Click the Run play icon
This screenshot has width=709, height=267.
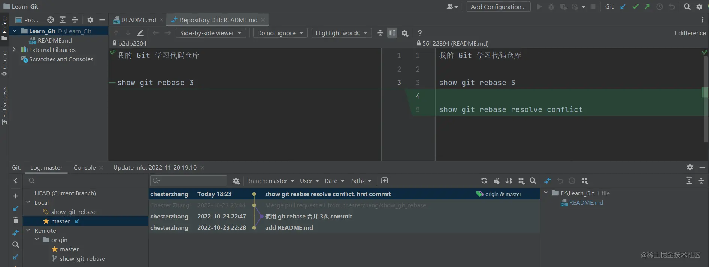(539, 7)
